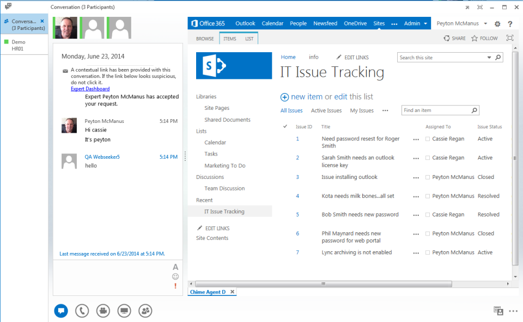Open the SharePoint site logo tile
This screenshot has height=322, width=523.
[234, 65]
